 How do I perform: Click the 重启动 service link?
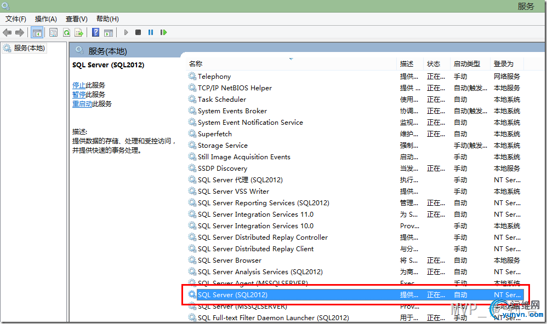point(82,104)
